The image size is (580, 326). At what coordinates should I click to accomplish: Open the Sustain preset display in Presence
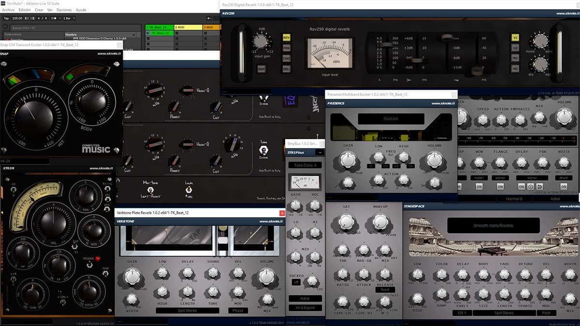[391, 119]
